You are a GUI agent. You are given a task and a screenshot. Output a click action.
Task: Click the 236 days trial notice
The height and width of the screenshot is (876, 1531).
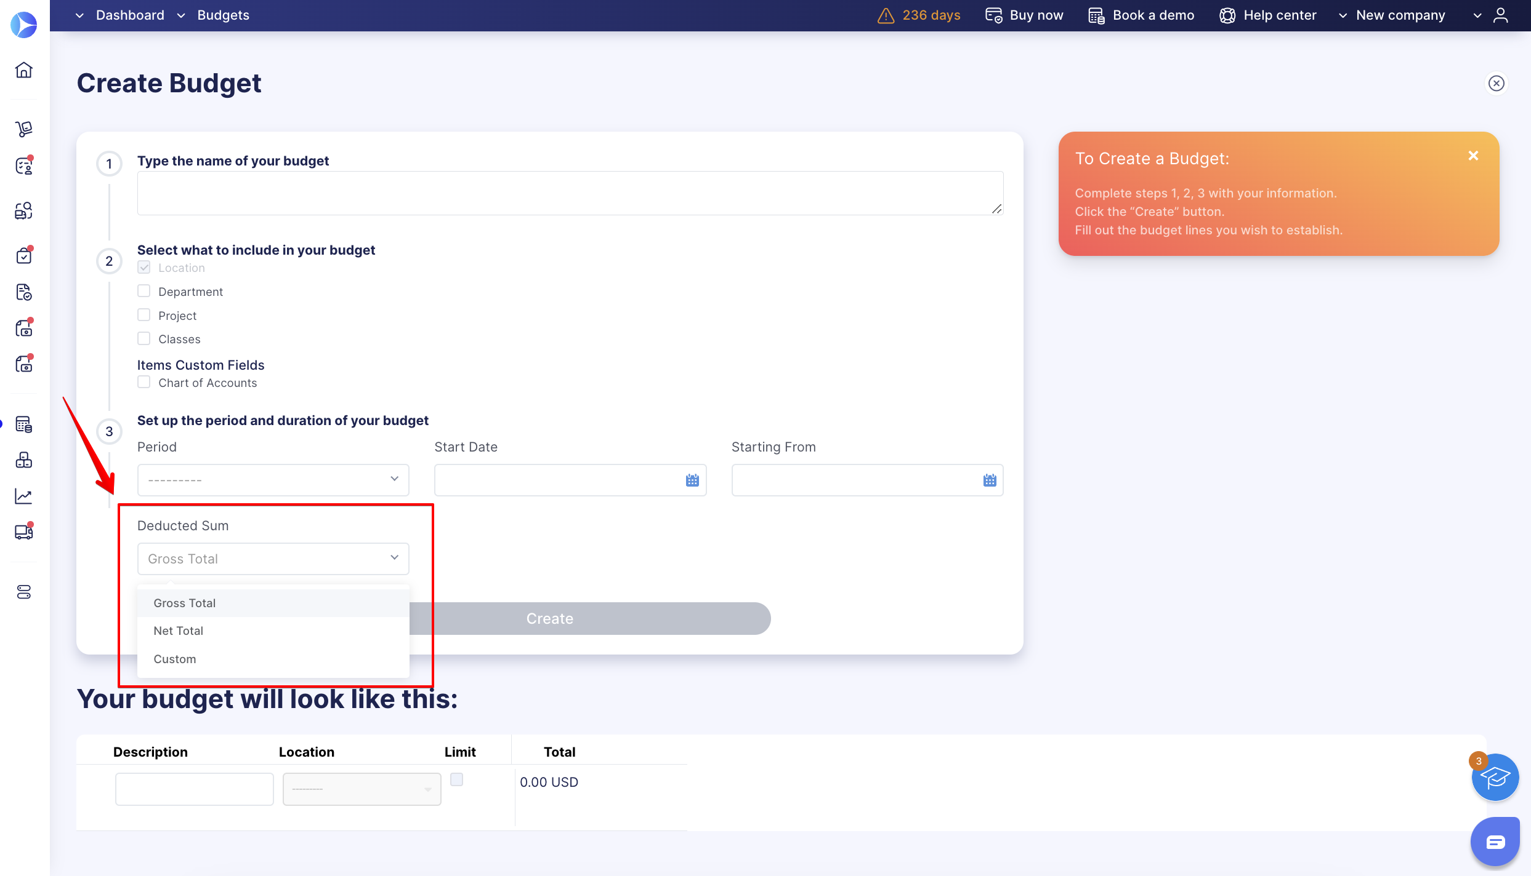tap(931, 15)
